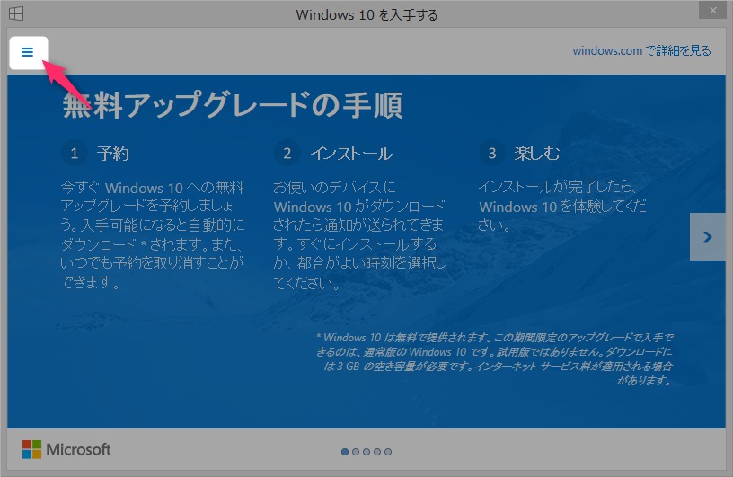The image size is (733, 477).
Task: Click the Microsoft logo
Action: (x=66, y=449)
